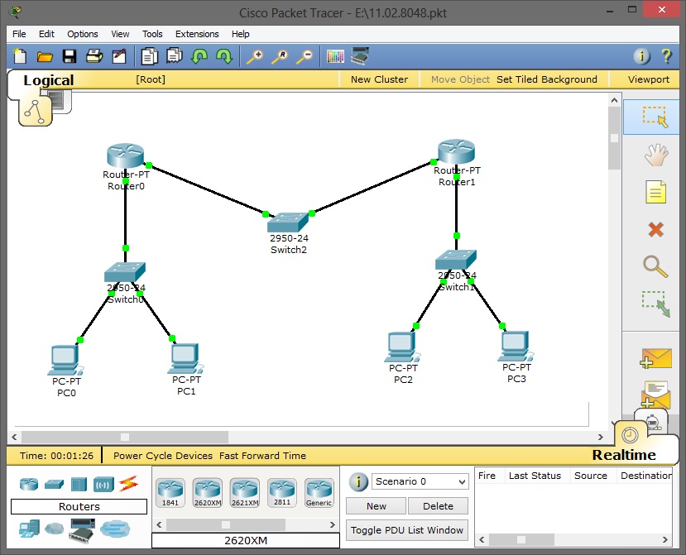
Task: Select the Place Note tool
Action: (x=654, y=192)
